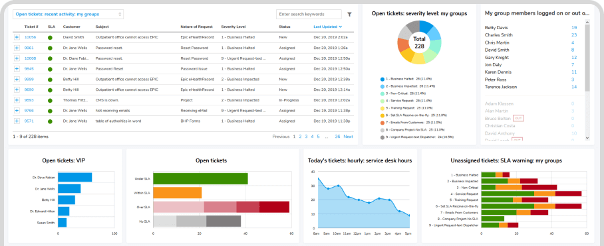The height and width of the screenshot is (246, 604).
Task: Click green Under SLA bar
Action: 200,179
